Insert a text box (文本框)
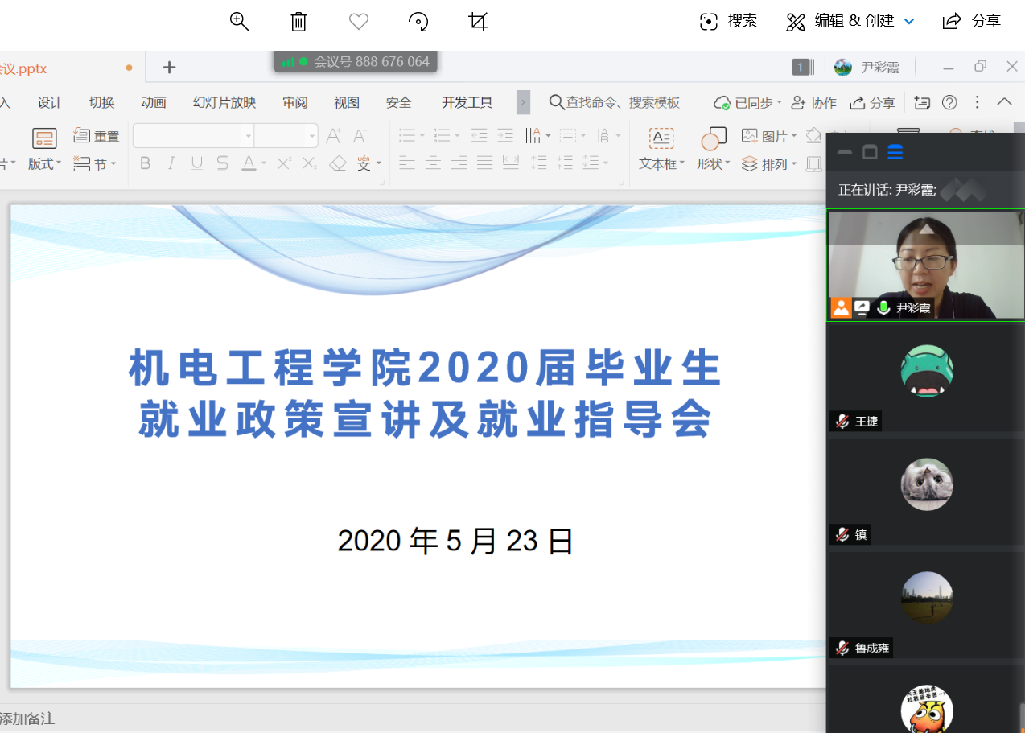 click(x=661, y=149)
